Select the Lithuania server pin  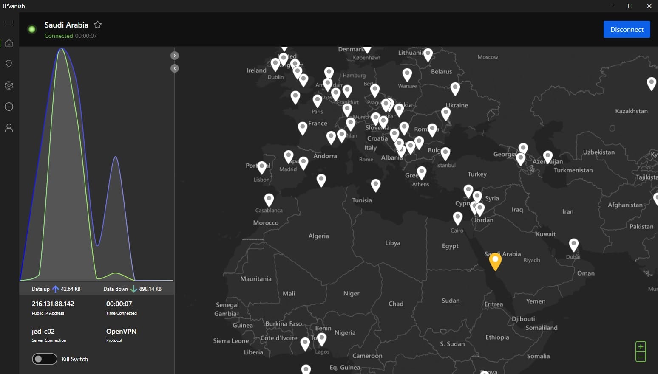click(428, 55)
